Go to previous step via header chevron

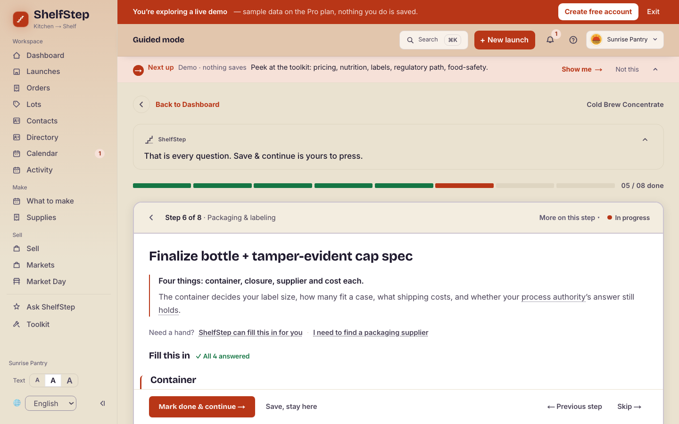151,218
